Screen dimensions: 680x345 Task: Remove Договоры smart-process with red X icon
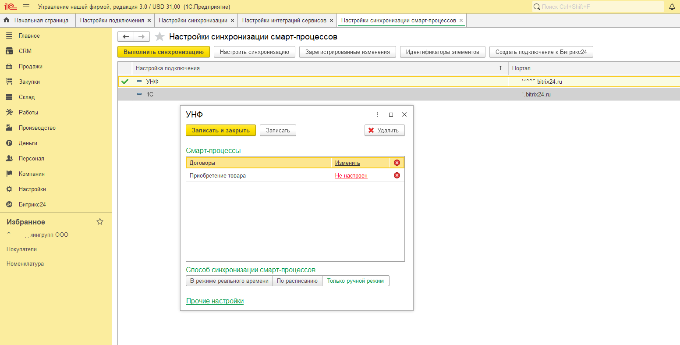click(397, 163)
